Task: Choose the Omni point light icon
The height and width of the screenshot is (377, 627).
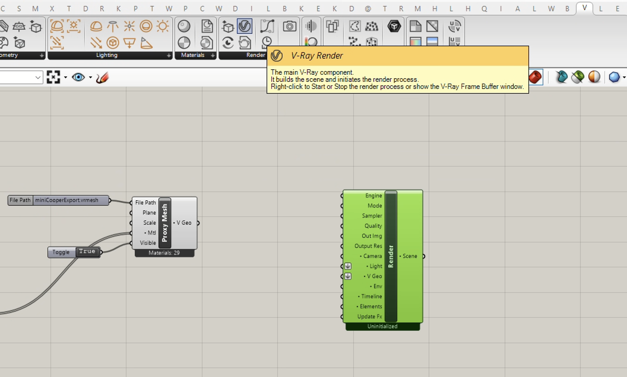Action: pos(129,26)
